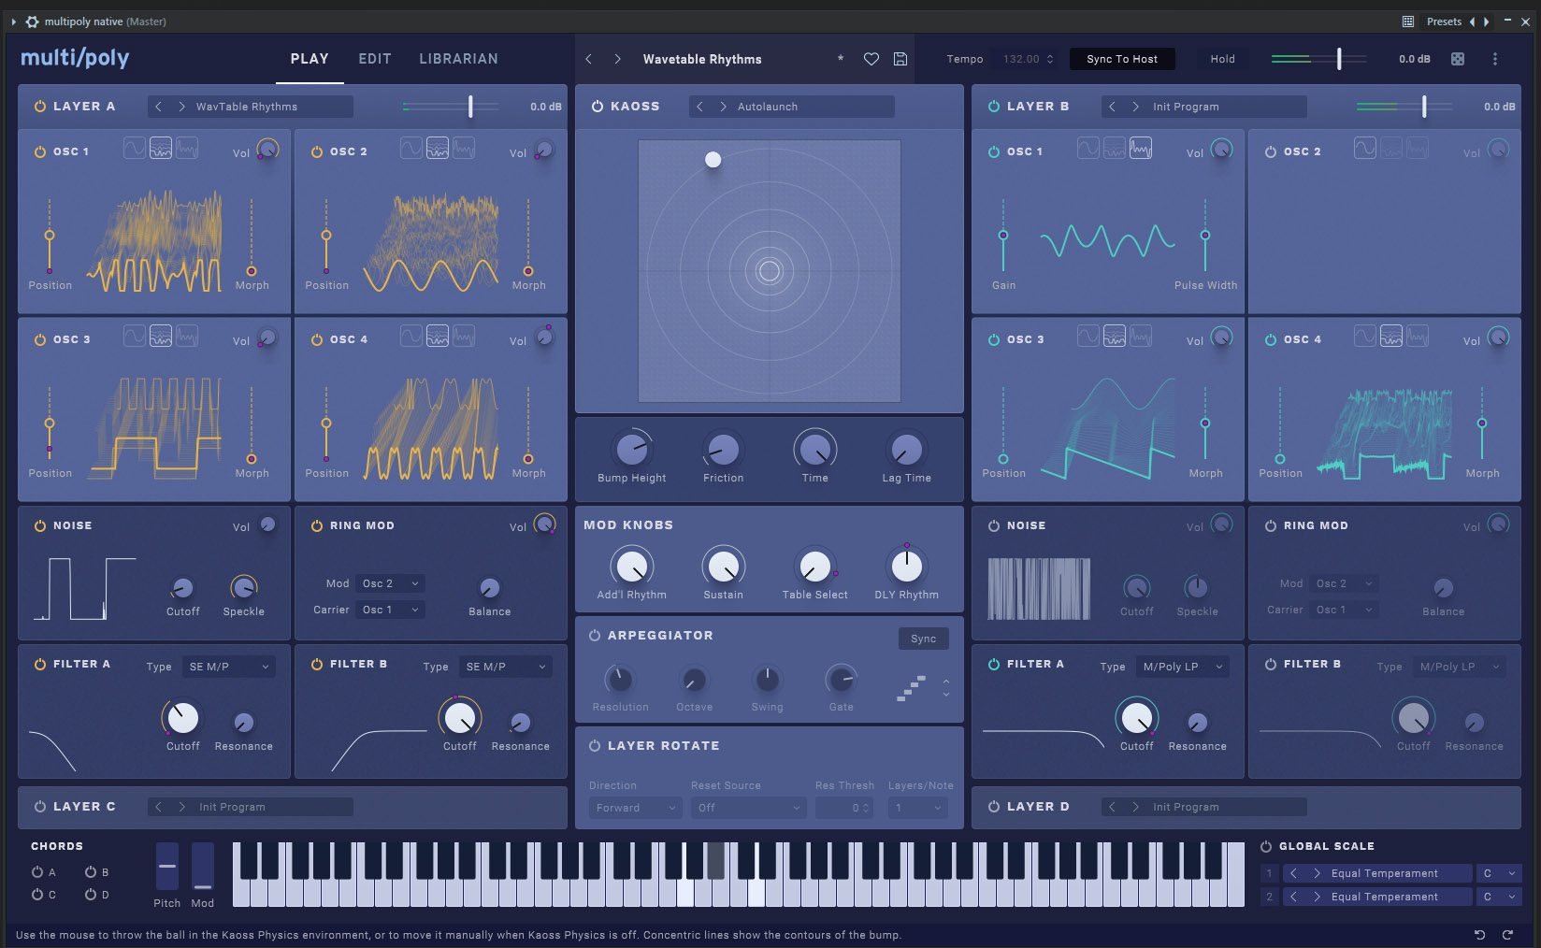Click the gear icon beside multipoly native
Image resolution: width=1541 pixels, height=948 pixels.
coord(33,22)
